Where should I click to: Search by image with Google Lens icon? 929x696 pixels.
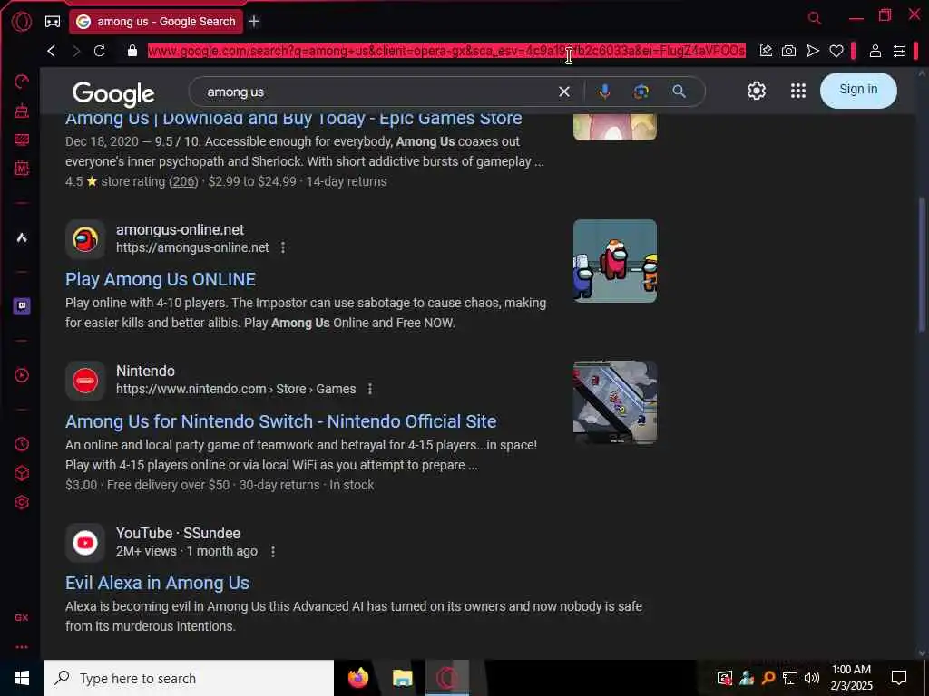pyautogui.click(x=641, y=92)
